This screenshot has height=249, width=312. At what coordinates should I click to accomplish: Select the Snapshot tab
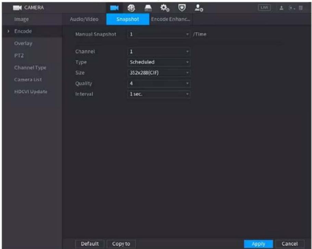pos(128,19)
